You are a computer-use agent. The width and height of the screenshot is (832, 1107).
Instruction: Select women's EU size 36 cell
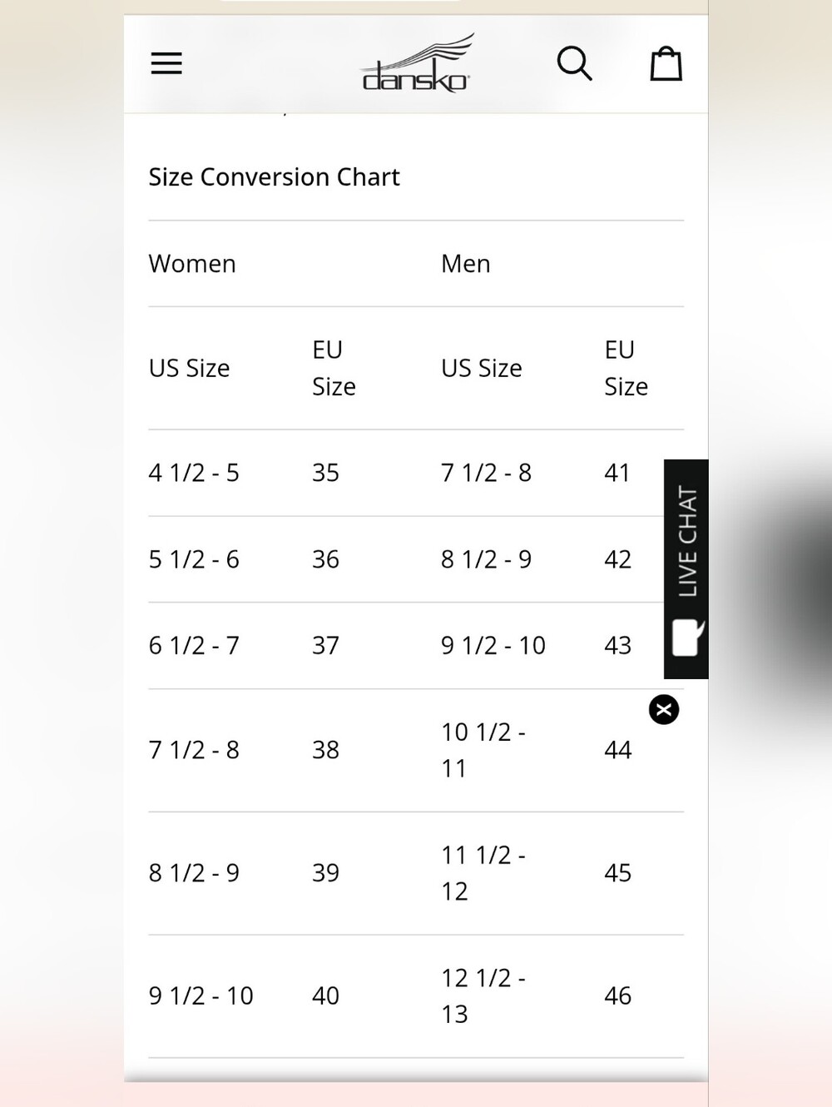coord(325,559)
